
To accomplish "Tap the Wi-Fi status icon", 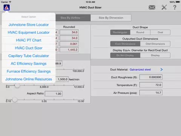I will click(x=10, y=2).
